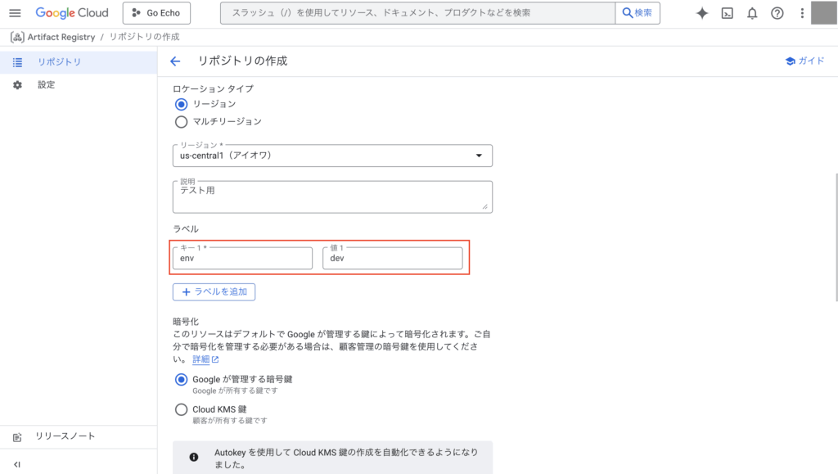Select the マルチリージョン radio button
This screenshot has width=838, height=474.
tap(182, 121)
